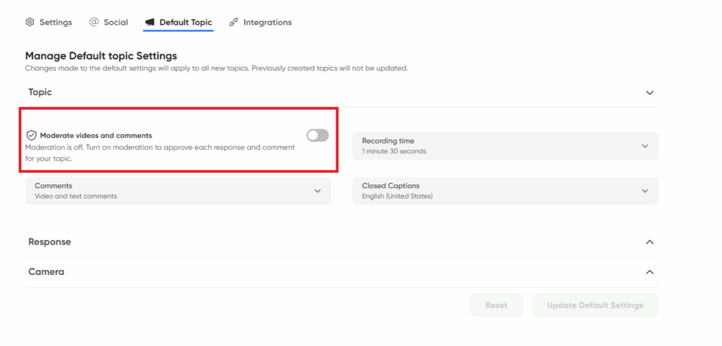
Task: Expand the Camera section using its chevron
Action: 649,272
